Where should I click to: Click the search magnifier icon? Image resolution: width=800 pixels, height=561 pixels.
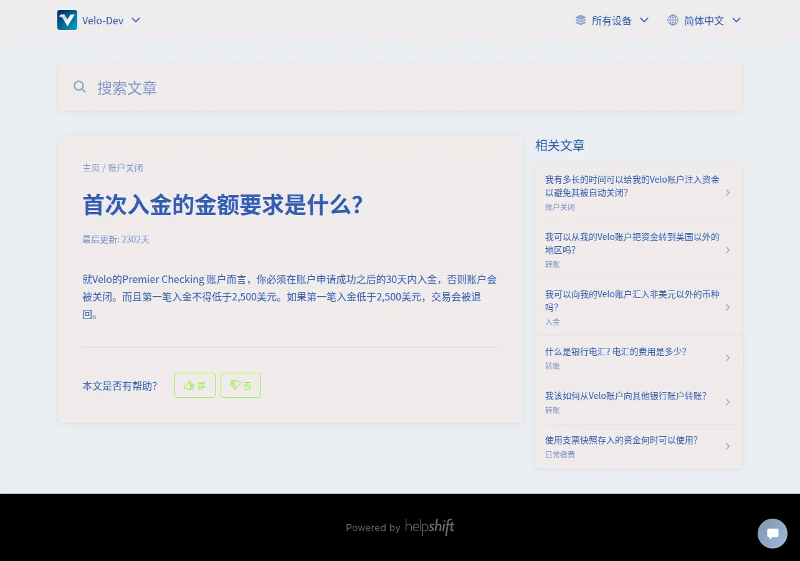tap(80, 87)
